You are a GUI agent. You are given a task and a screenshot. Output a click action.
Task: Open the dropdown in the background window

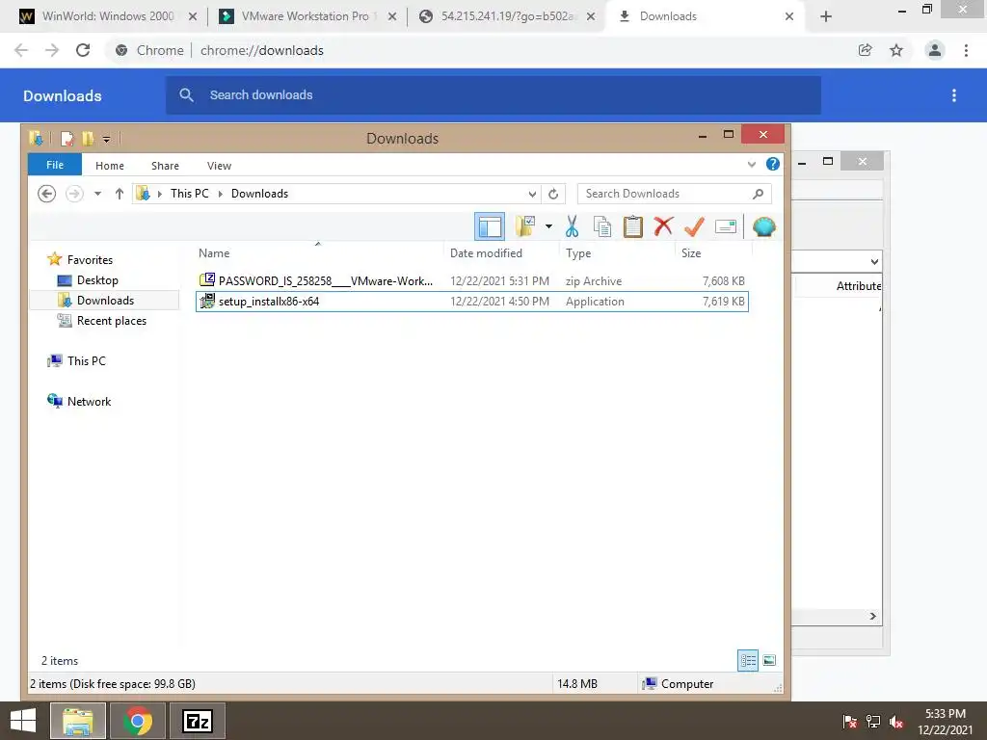[874, 261]
